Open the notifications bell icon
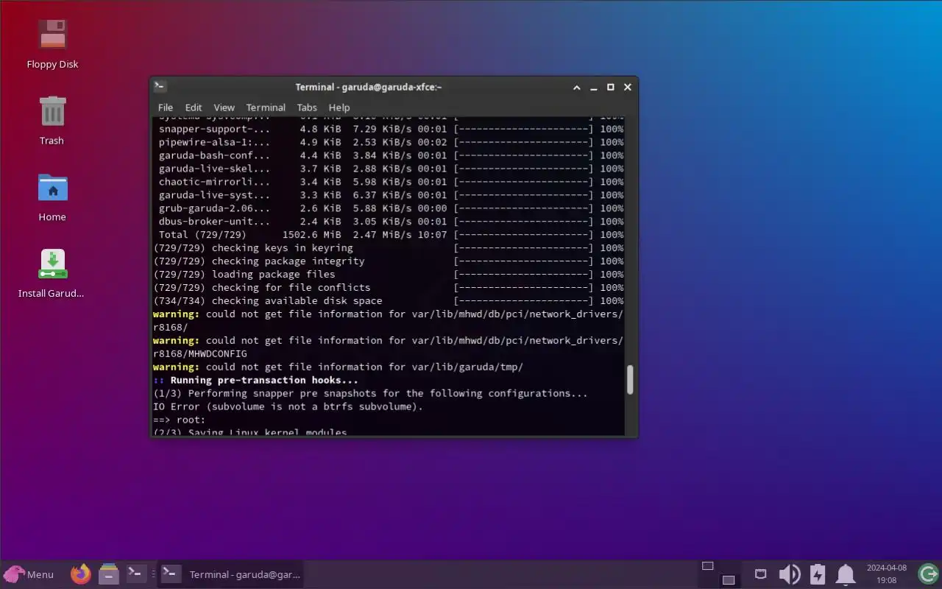This screenshot has height=589, width=942. tap(846, 574)
